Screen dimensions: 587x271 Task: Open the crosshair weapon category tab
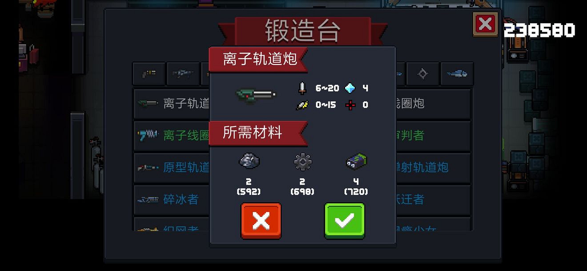point(422,73)
